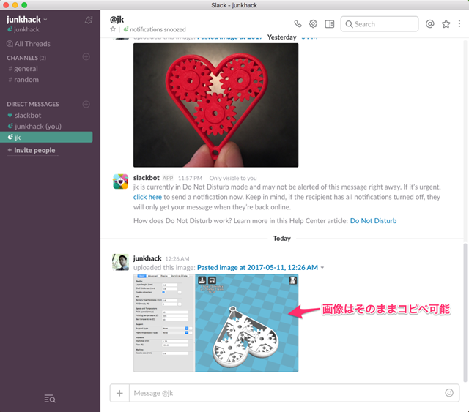Open quick switcher icon at sidebar bottom
The image size is (469, 412).
(50, 399)
